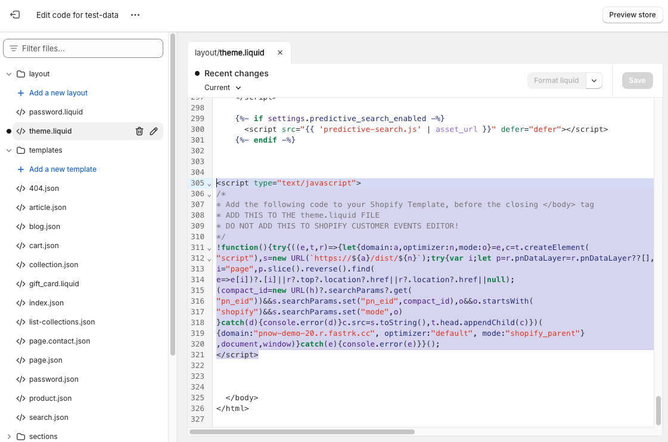The width and height of the screenshot is (668, 442).
Task: Click the code icon next to cart.json
Action: pos(21,246)
